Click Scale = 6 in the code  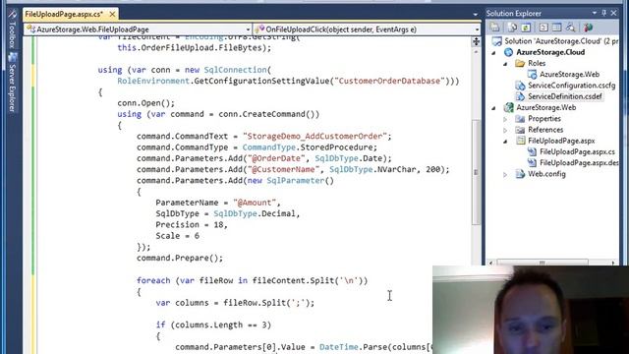[177, 236]
